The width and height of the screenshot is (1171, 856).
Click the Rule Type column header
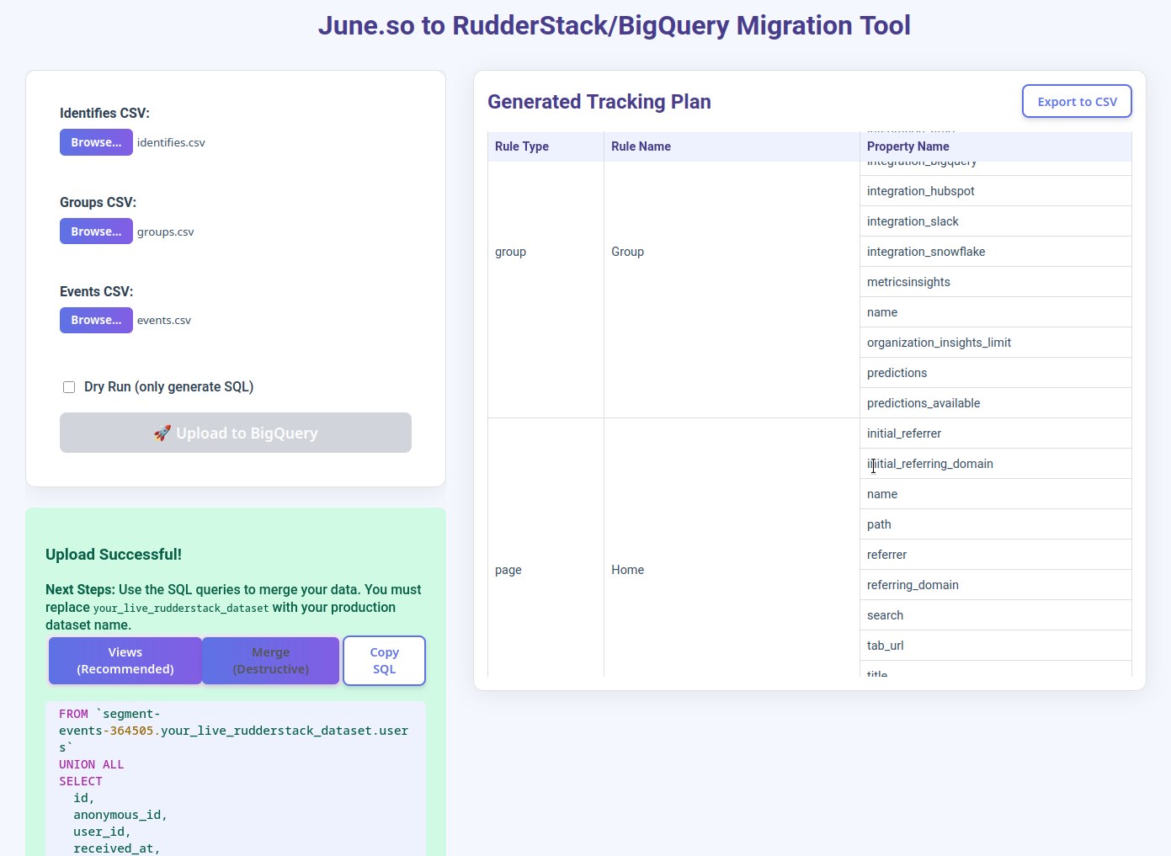point(546,146)
